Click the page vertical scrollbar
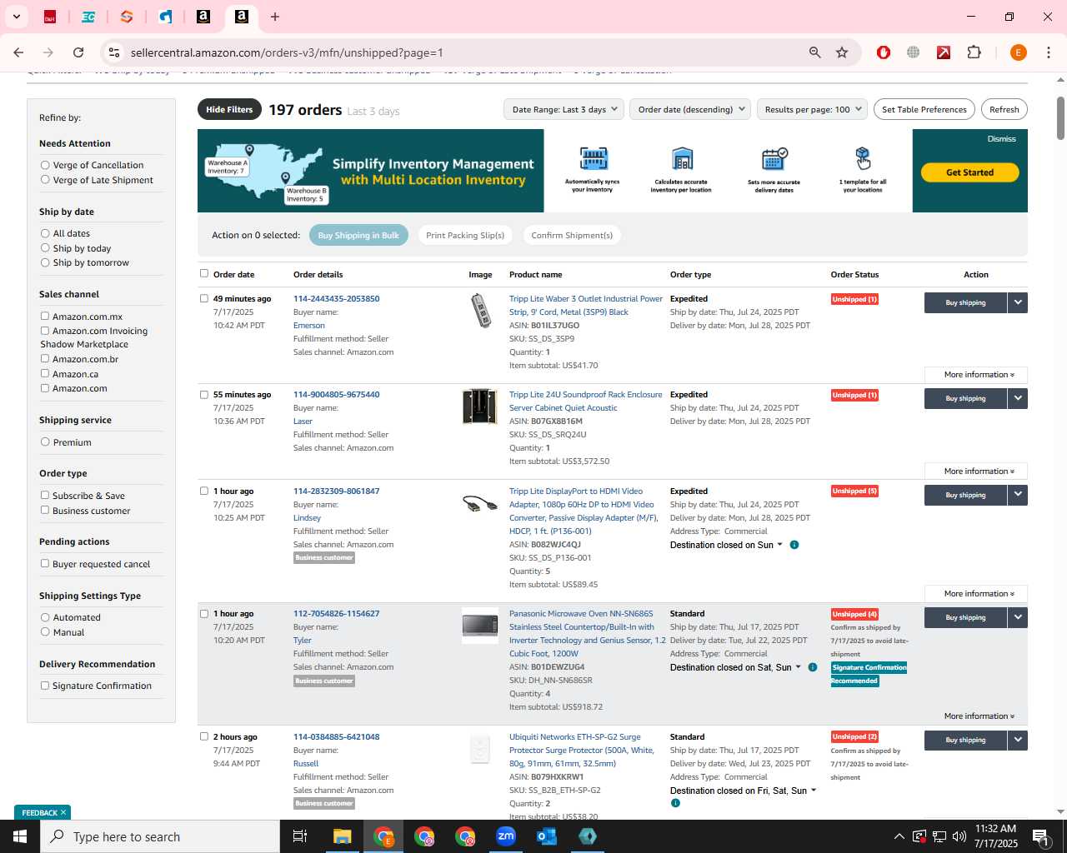 [1060, 117]
